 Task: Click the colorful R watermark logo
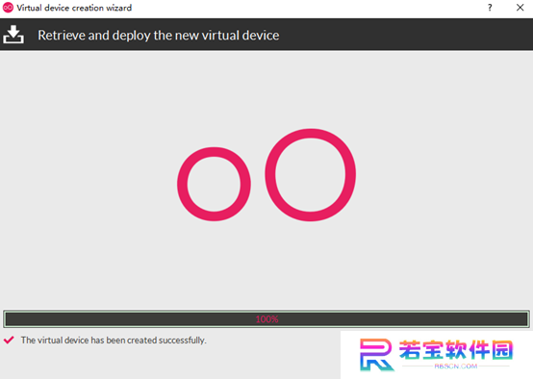[376, 355]
